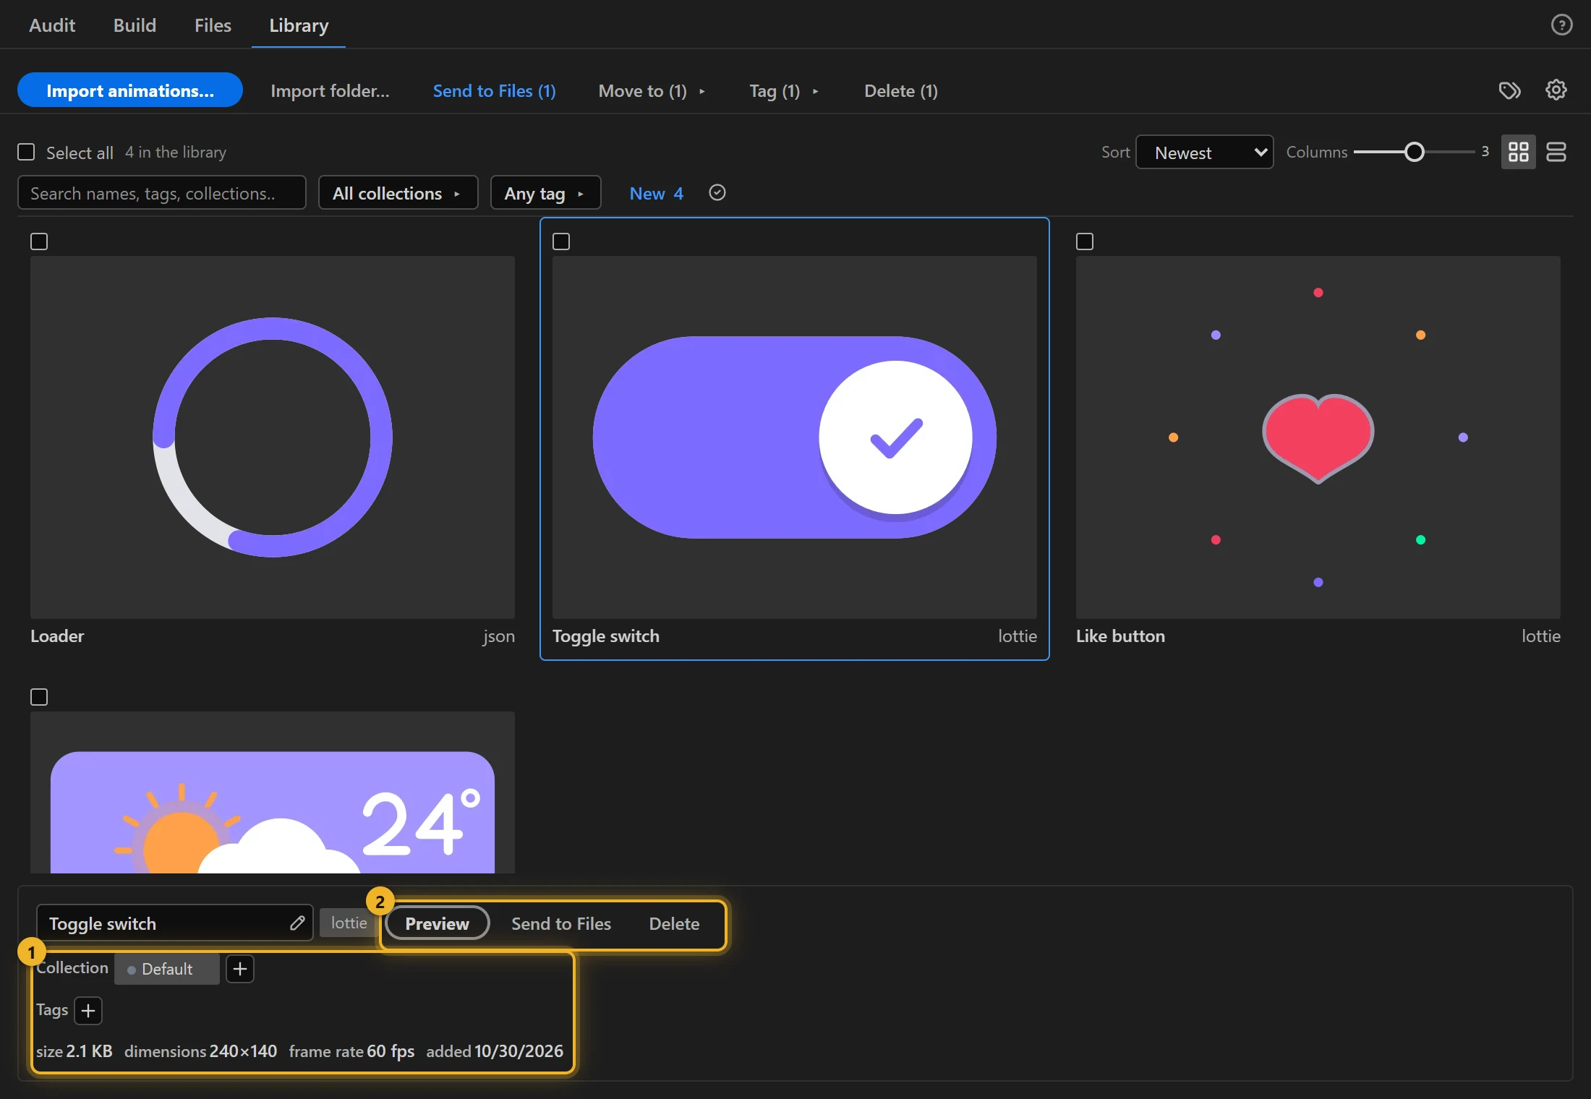Open the tags manager icon
The height and width of the screenshot is (1099, 1591).
coord(1509,90)
